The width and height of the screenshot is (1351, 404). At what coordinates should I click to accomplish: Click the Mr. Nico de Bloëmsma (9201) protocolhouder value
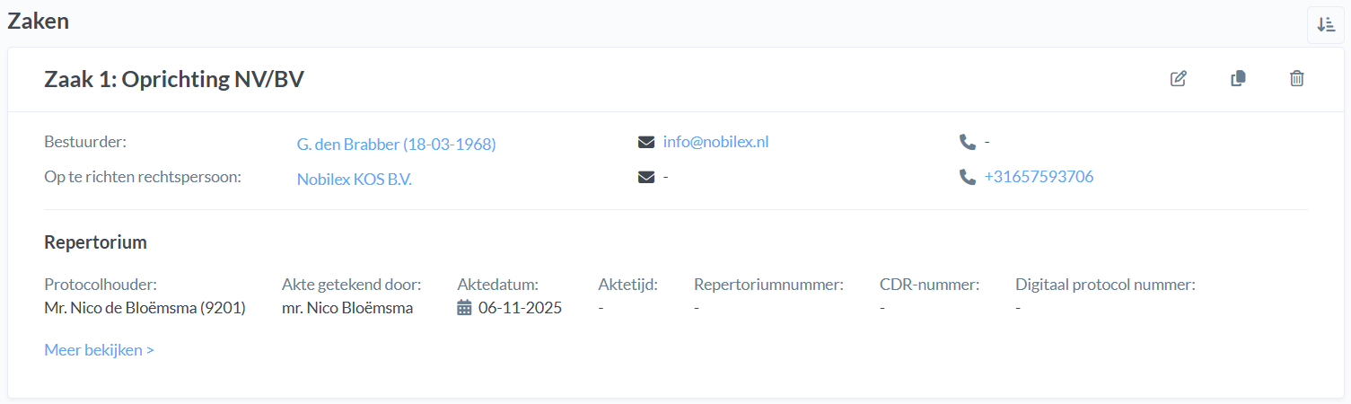[x=145, y=308]
